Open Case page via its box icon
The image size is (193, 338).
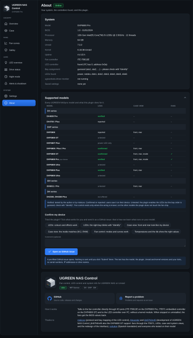tap(6, 31)
